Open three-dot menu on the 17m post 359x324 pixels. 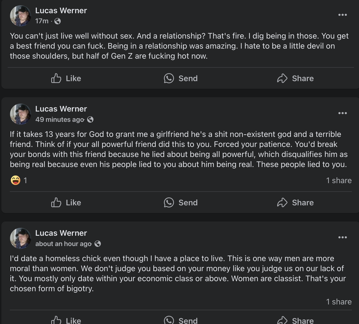(343, 15)
